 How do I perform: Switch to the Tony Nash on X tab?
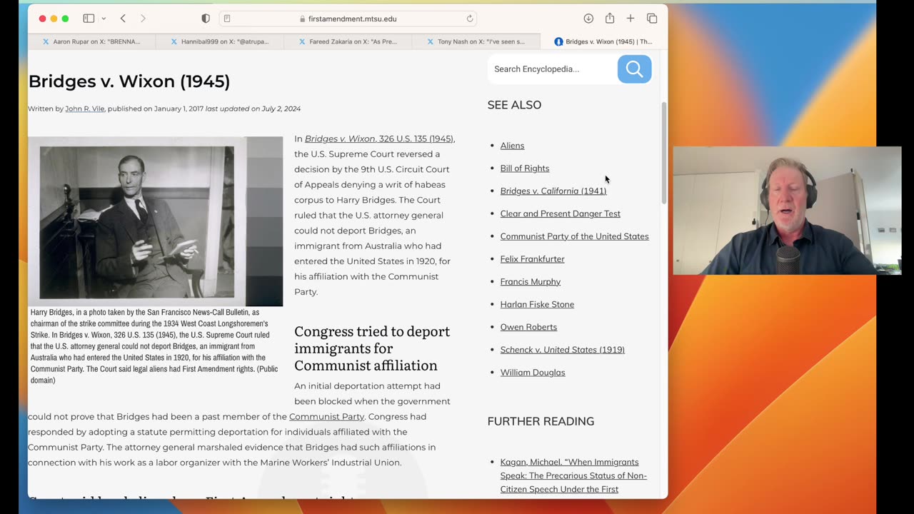click(476, 41)
